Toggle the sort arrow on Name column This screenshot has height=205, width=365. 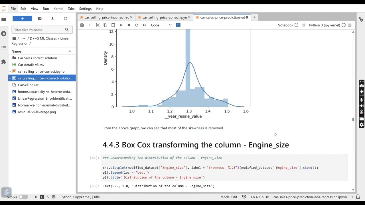pos(70,51)
